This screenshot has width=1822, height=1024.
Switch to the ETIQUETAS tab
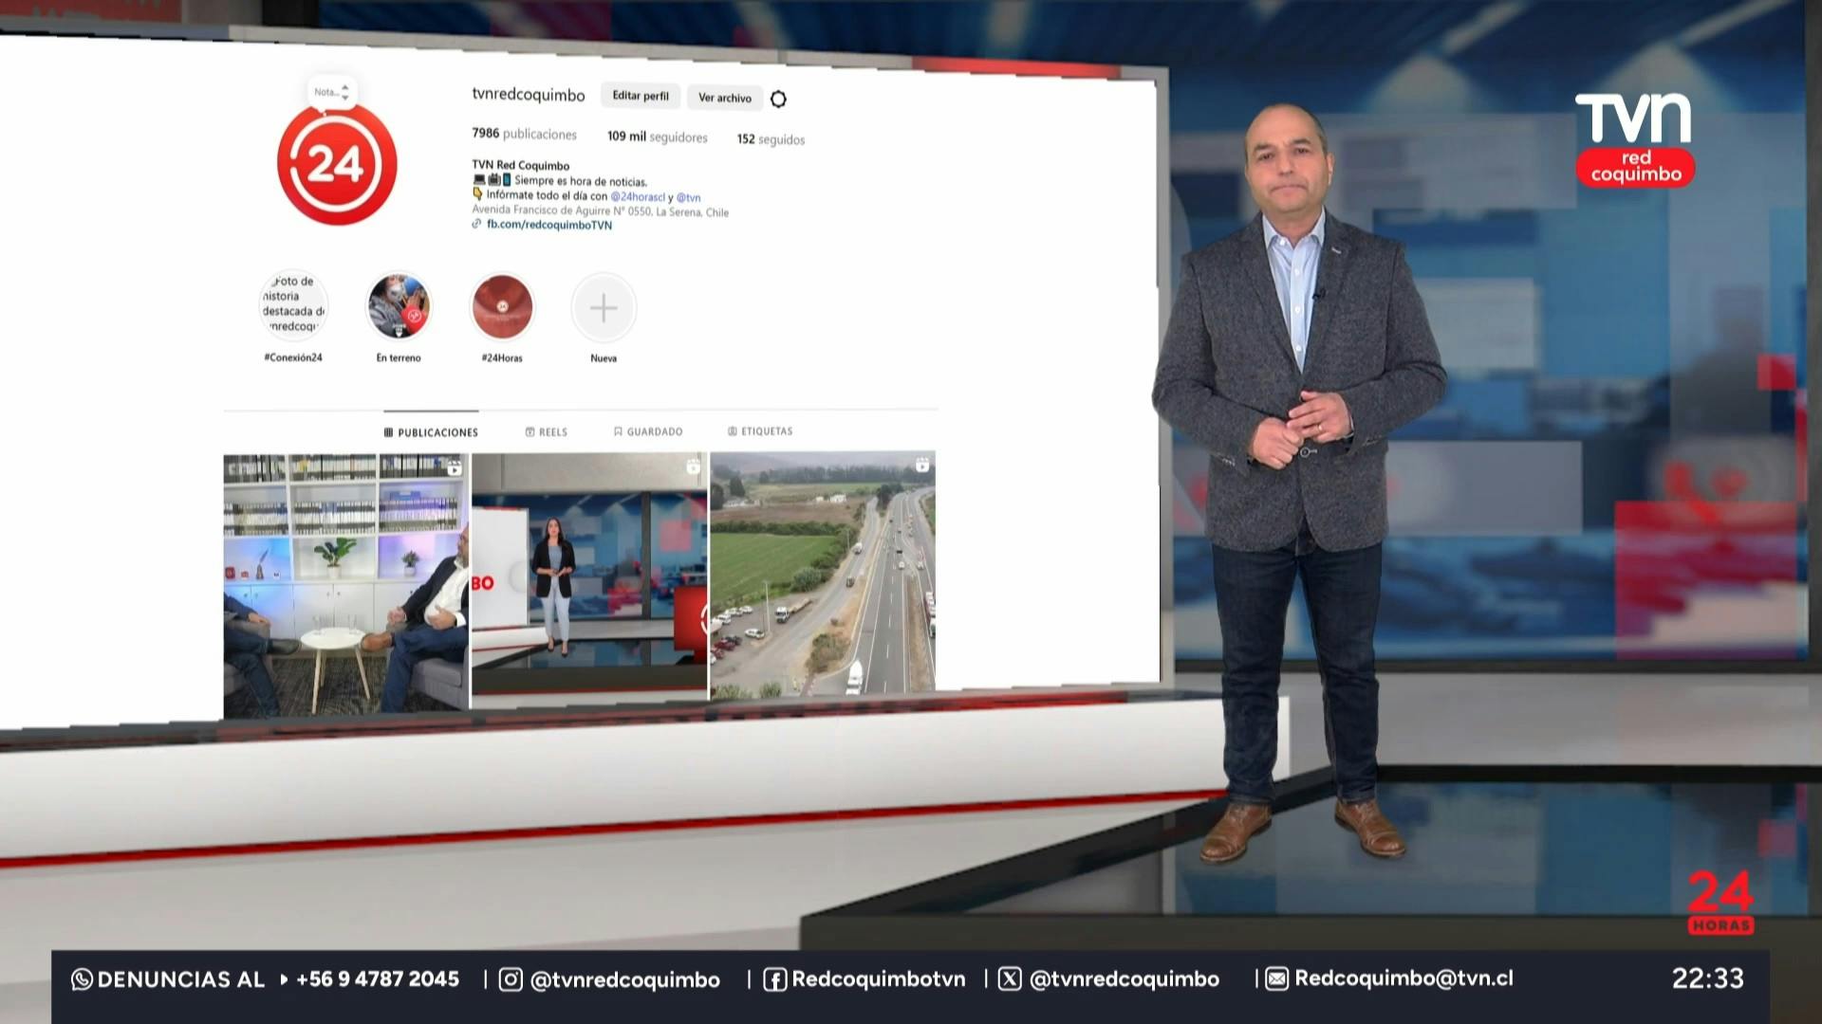[x=760, y=431]
